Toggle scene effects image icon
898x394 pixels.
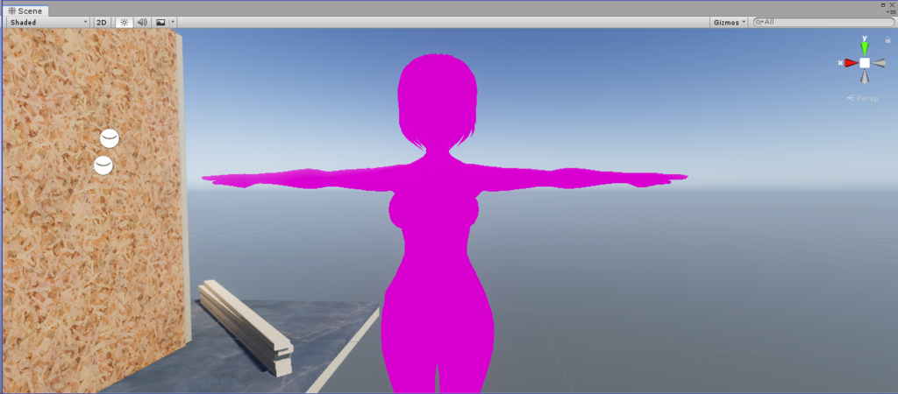point(160,22)
